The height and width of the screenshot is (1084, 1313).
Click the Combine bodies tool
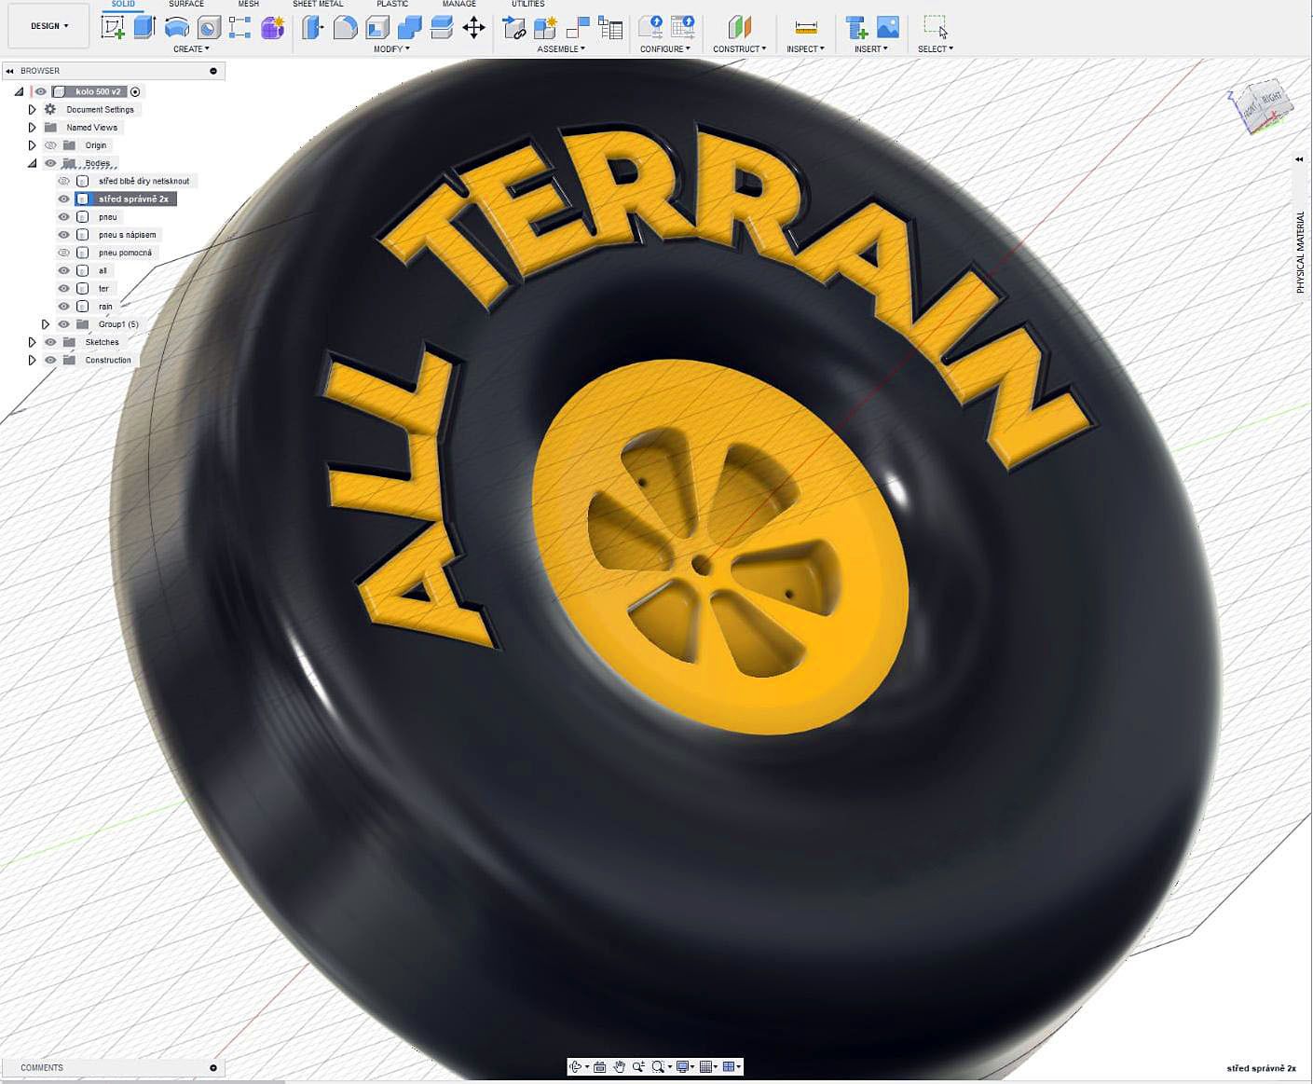(x=409, y=27)
